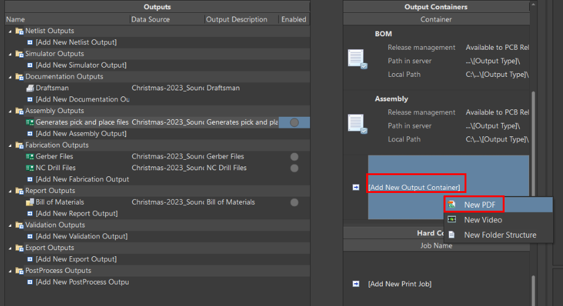
Task: Choose New PDF from the context menu
Action: click(x=498, y=205)
